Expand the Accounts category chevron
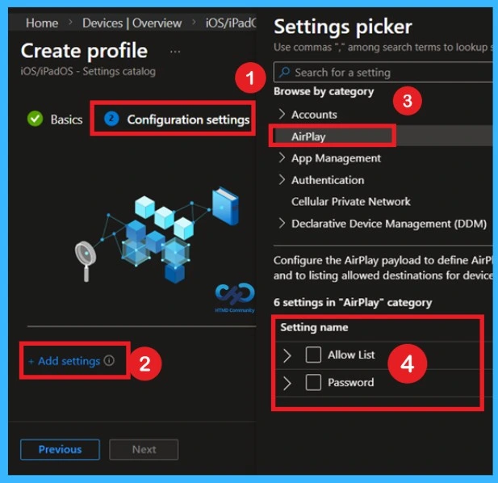The width and height of the screenshot is (498, 483). [282, 114]
